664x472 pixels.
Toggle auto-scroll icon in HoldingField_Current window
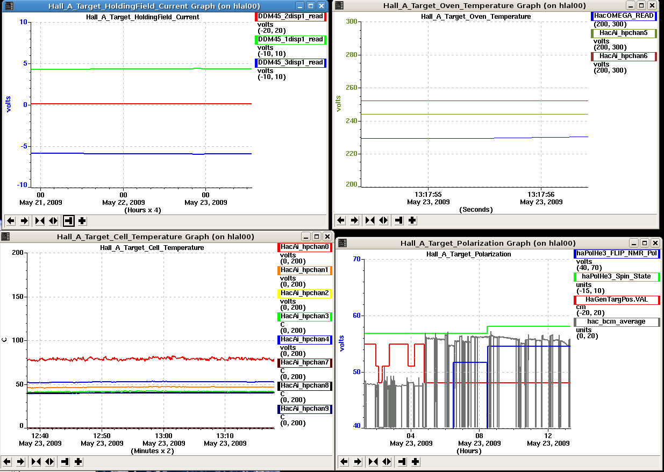68,220
